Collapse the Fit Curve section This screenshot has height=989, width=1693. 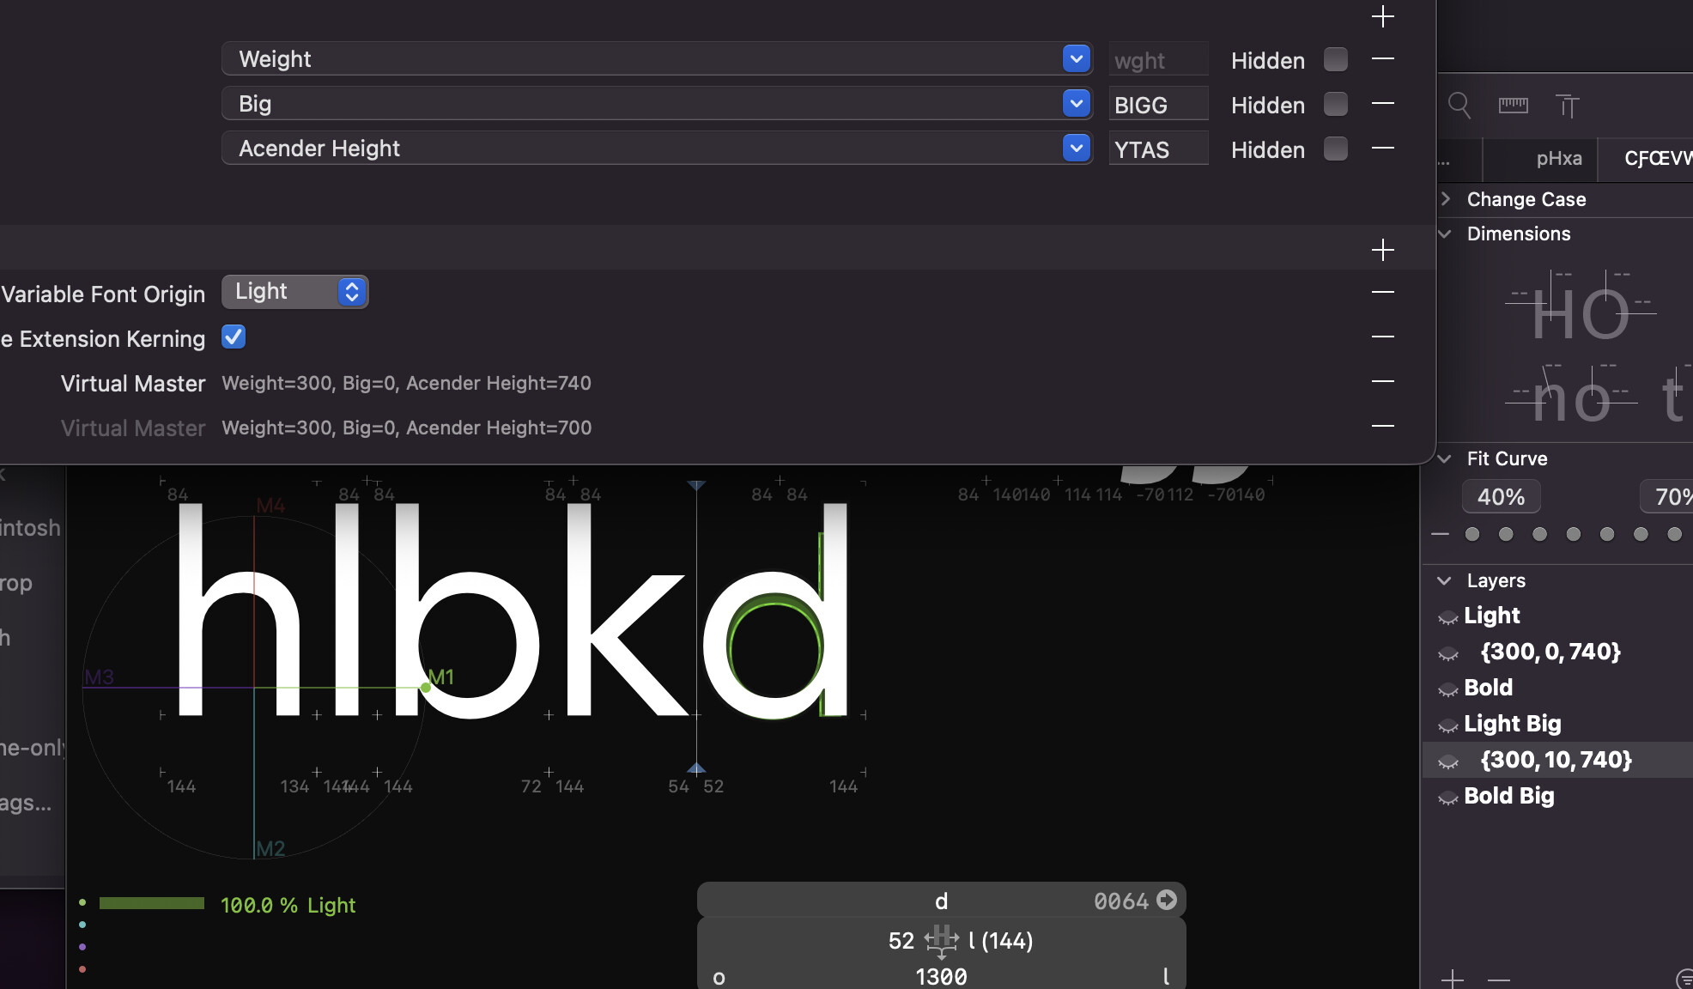(x=1445, y=458)
